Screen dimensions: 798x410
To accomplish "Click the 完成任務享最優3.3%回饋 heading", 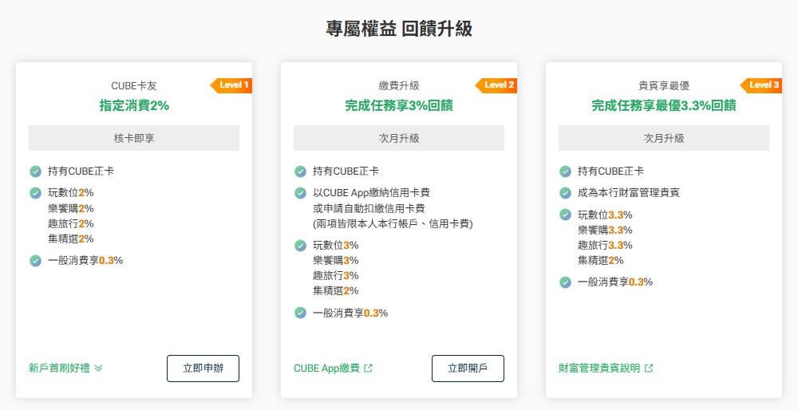I will pyautogui.click(x=664, y=105).
